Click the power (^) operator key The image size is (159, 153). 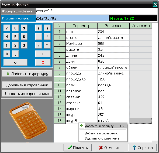(47, 45)
